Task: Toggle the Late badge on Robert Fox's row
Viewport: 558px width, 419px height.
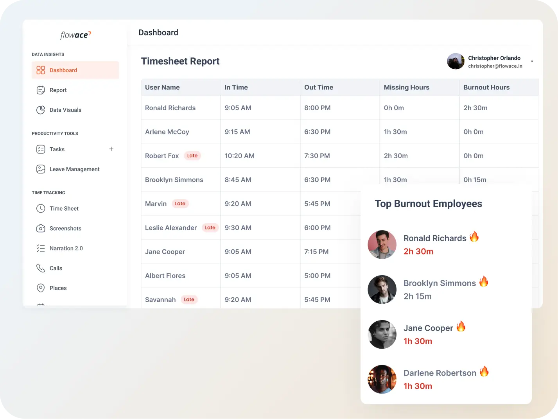Action: tap(192, 155)
